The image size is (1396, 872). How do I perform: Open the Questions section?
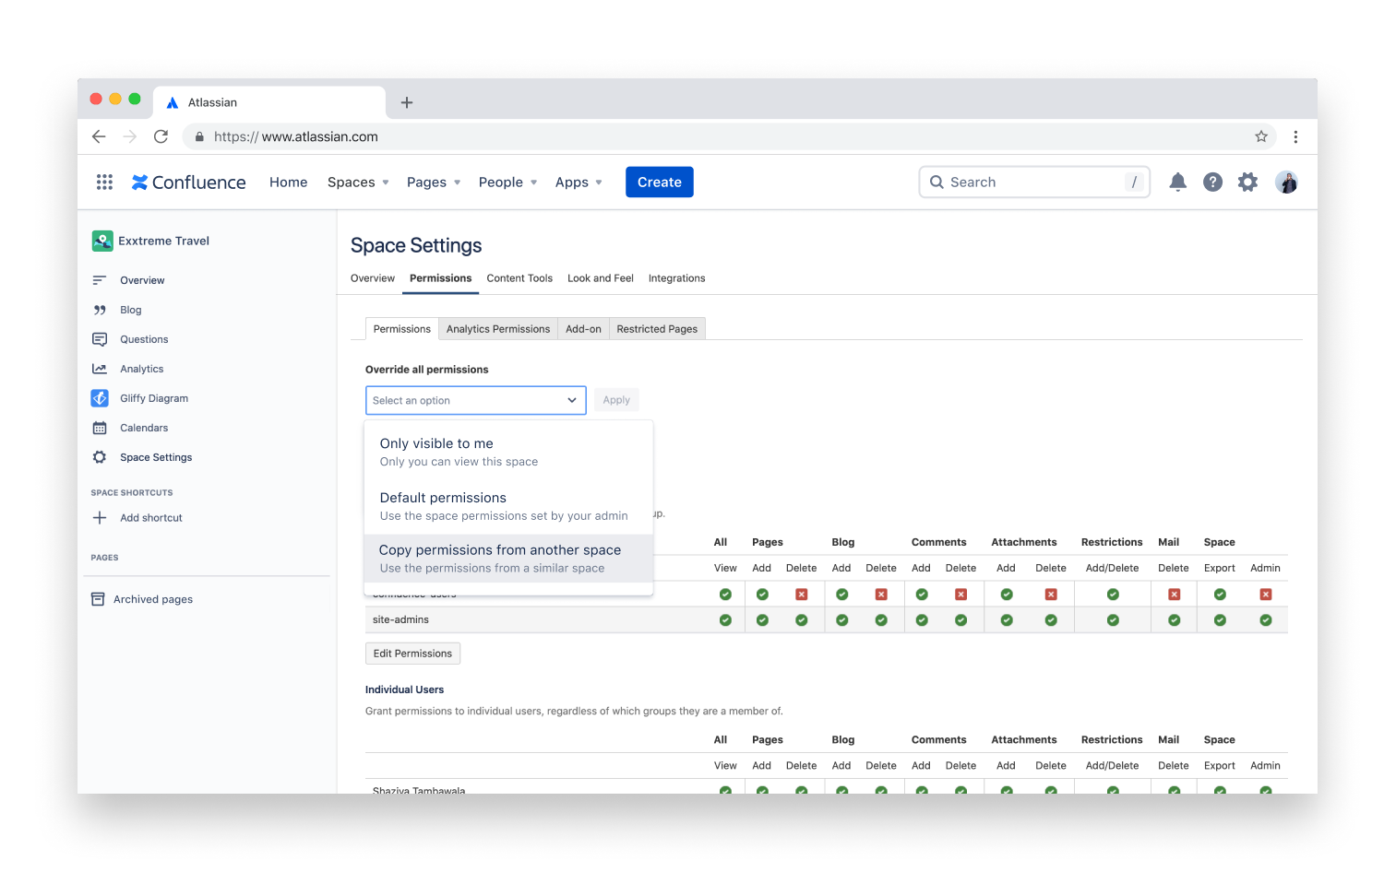pyautogui.click(x=143, y=338)
